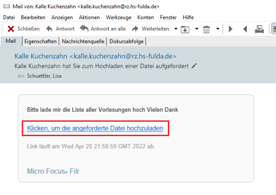Open the Datei menu
Image resolution: width=276 pixels, height=195 pixels.
pos(9,17)
